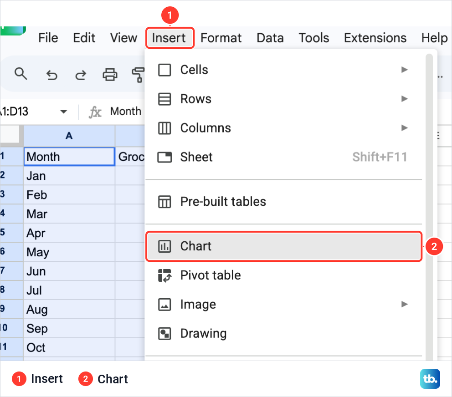Select cell containing Aug

click(x=69, y=309)
